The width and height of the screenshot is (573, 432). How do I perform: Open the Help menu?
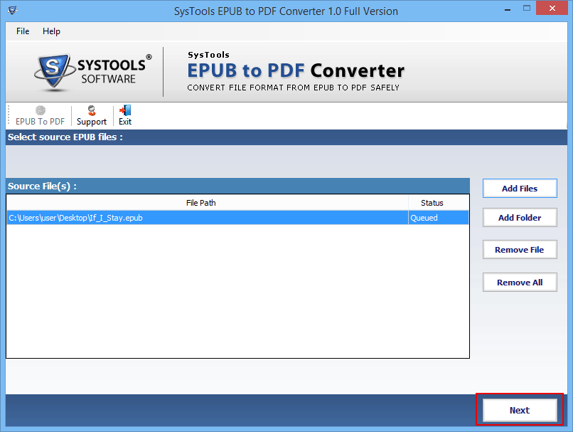(x=51, y=31)
